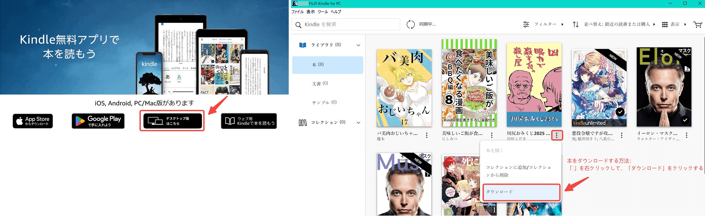Click the author name にしみつ

pyautogui.click(x=450, y=139)
